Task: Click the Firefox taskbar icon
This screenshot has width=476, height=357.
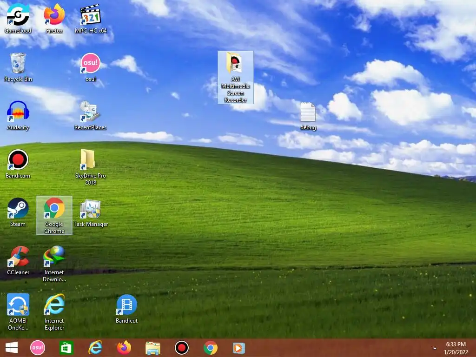Action: tap(124, 348)
